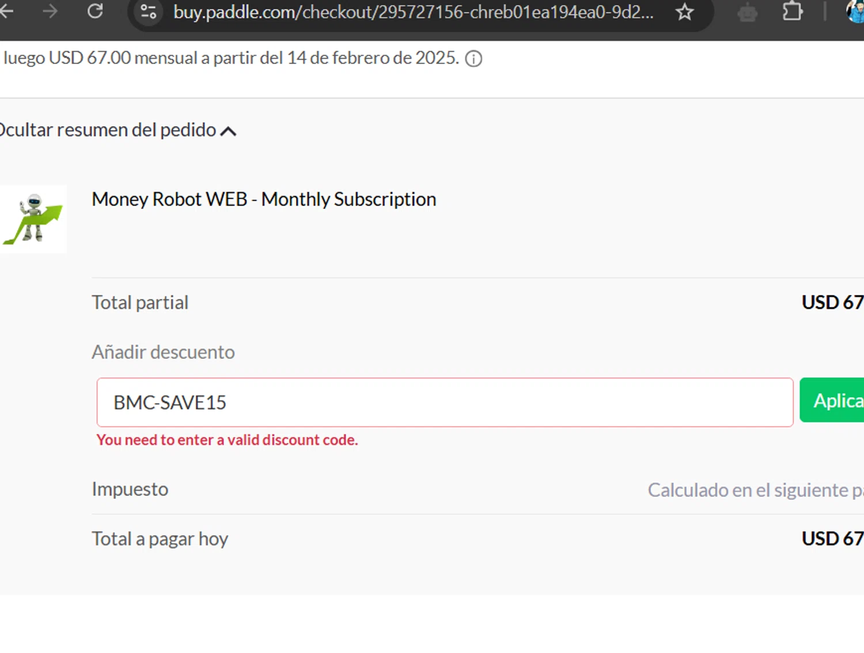Click 'Money Robot WEB - Monthly Subscription' title
The height and width of the screenshot is (653, 864).
point(264,199)
